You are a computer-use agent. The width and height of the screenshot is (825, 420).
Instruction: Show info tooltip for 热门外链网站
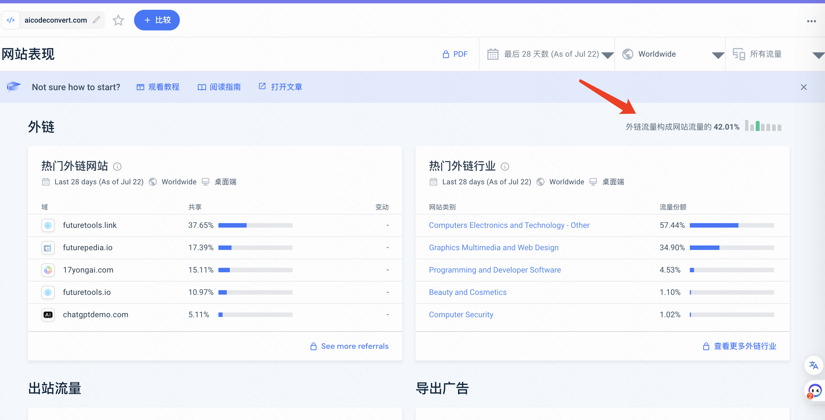(117, 166)
